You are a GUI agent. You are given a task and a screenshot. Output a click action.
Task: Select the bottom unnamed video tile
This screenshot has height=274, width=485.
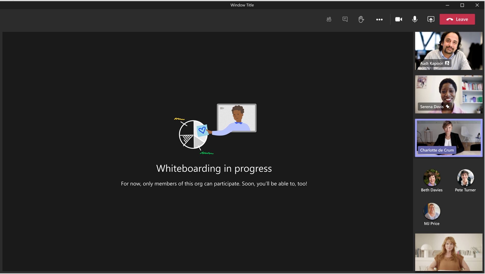(449, 252)
